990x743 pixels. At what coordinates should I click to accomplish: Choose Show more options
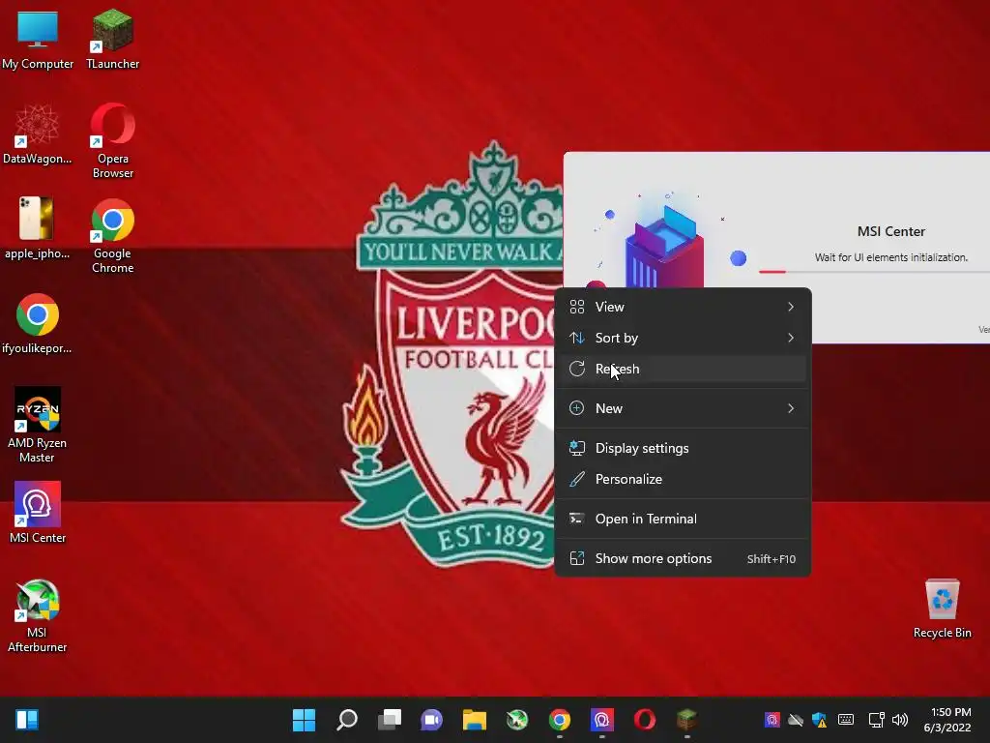[683, 558]
